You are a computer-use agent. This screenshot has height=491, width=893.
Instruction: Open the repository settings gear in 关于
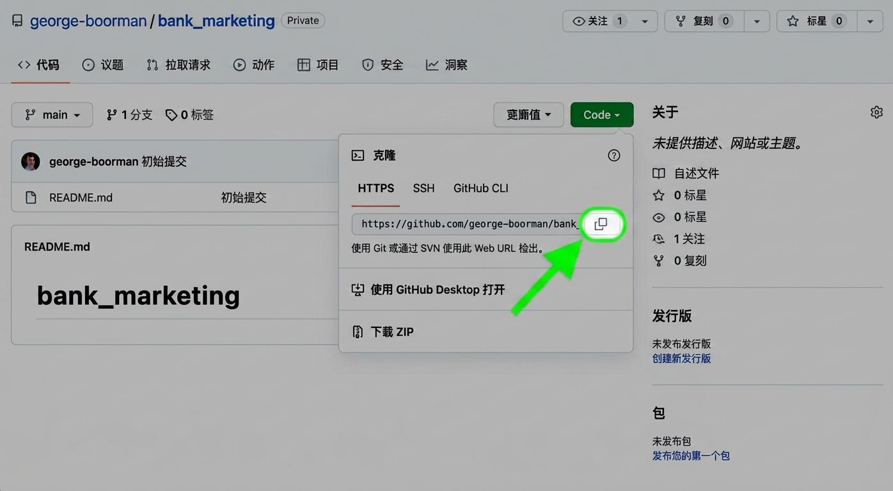pos(876,113)
